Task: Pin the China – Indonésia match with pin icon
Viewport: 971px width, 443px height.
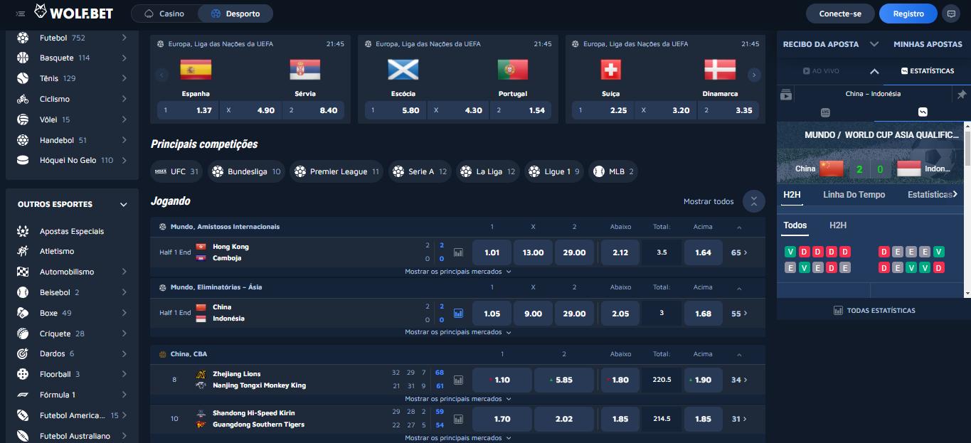Action: [962, 93]
